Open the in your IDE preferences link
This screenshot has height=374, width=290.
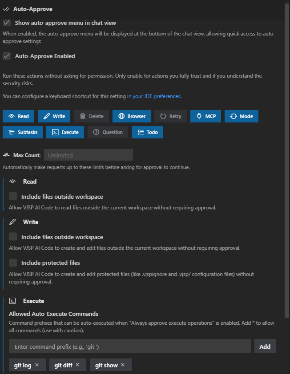(154, 96)
